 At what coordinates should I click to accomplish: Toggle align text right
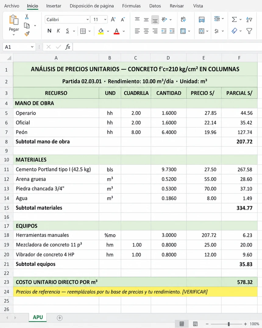click(155, 31)
